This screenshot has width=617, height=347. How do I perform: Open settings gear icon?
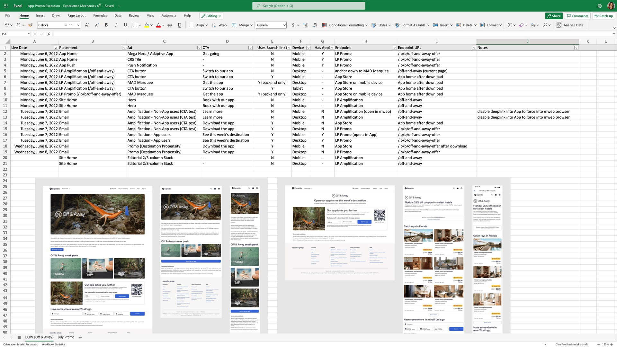pyautogui.click(x=600, y=6)
